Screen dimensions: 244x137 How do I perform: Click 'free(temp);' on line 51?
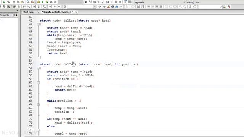click(x=57, y=50)
